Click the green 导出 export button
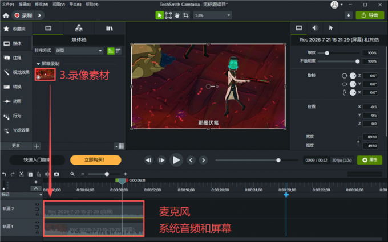 [370, 15]
